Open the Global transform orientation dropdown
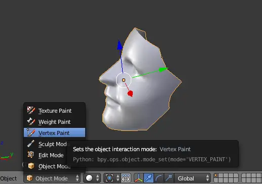 tap(193, 178)
